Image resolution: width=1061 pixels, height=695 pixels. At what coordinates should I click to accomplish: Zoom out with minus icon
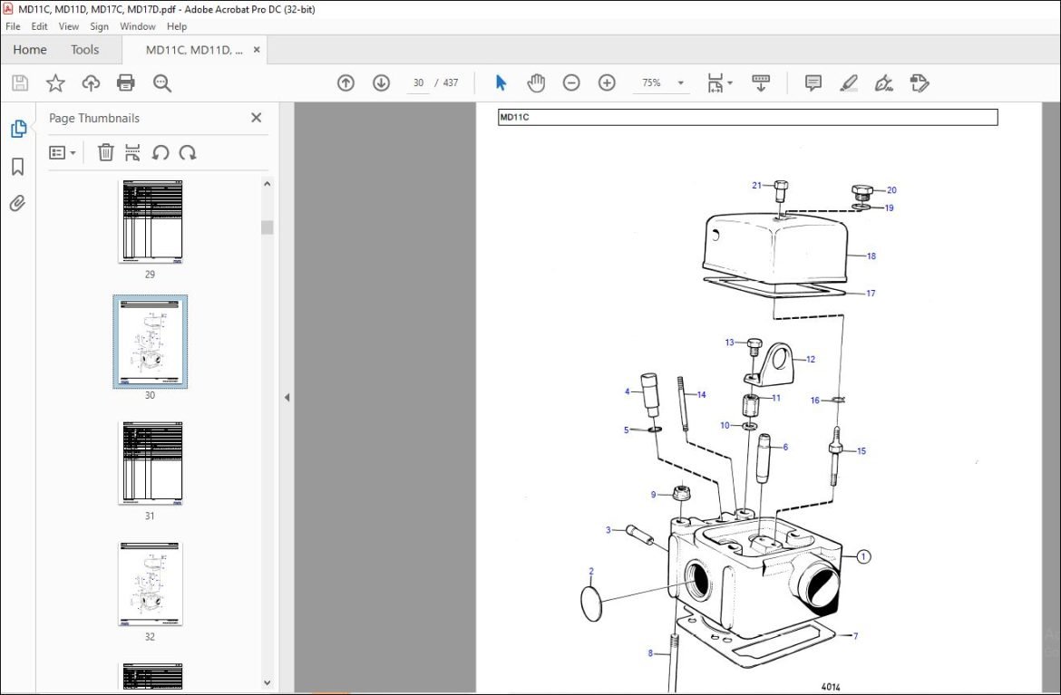click(571, 82)
